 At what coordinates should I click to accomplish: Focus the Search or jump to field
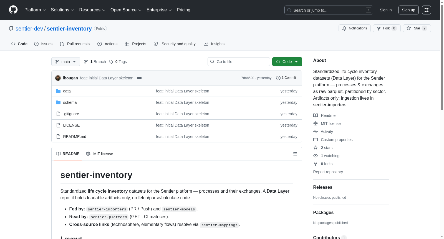point(329,10)
